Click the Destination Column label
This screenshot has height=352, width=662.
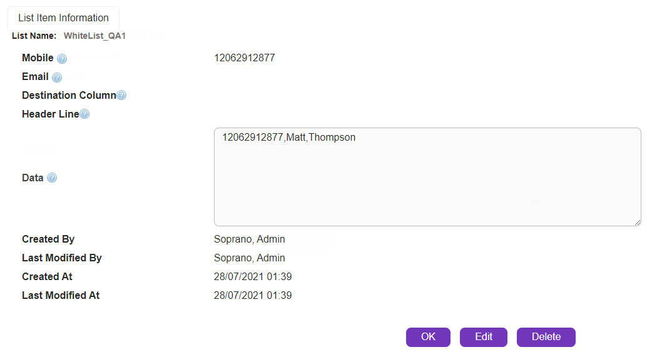[x=69, y=96]
